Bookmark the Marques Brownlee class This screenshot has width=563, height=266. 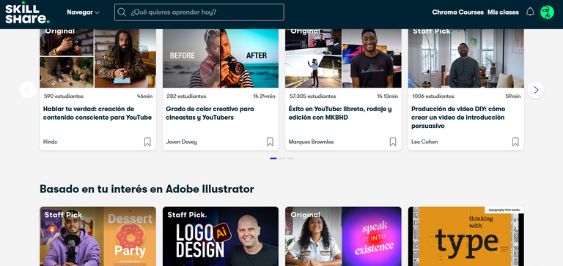(x=393, y=142)
